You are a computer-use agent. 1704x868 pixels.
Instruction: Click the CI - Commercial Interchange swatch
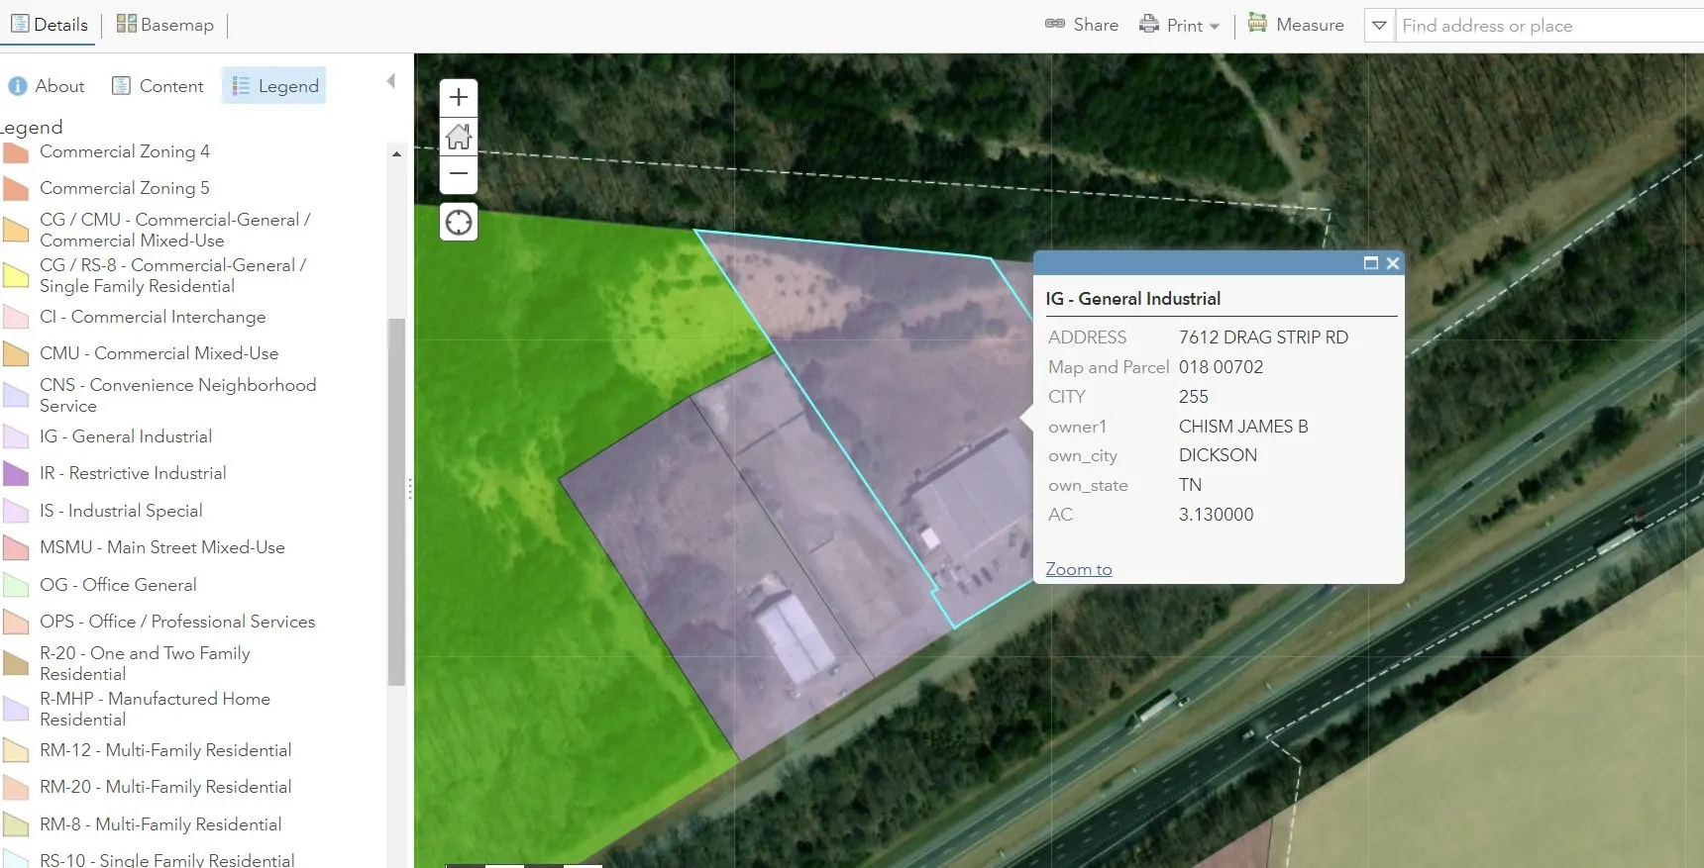(x=16, y=317)
